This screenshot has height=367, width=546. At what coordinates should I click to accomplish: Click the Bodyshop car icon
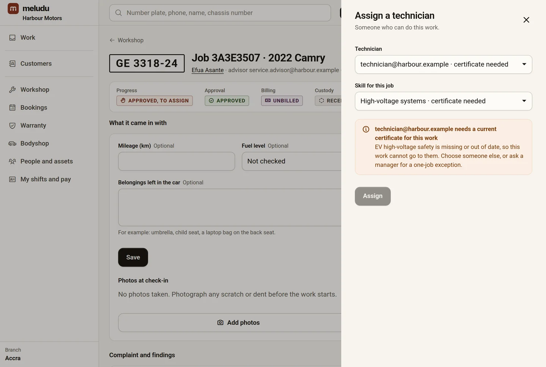pyautogui.click(x=13, y=143)
